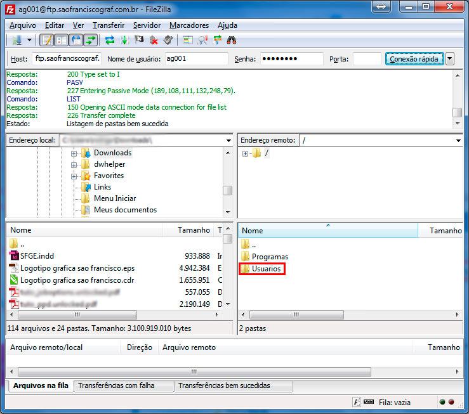Select the remote Usuarios folder
The height and width of the screenshot is (414, 469).
pos(266,269)
